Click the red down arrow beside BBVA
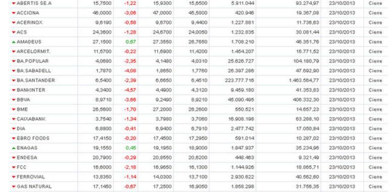The height and width of the screenshot is (192, 389). coord(14,100)
